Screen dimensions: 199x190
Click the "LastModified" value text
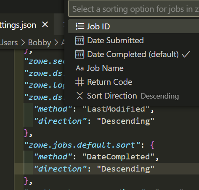point(116,109)
